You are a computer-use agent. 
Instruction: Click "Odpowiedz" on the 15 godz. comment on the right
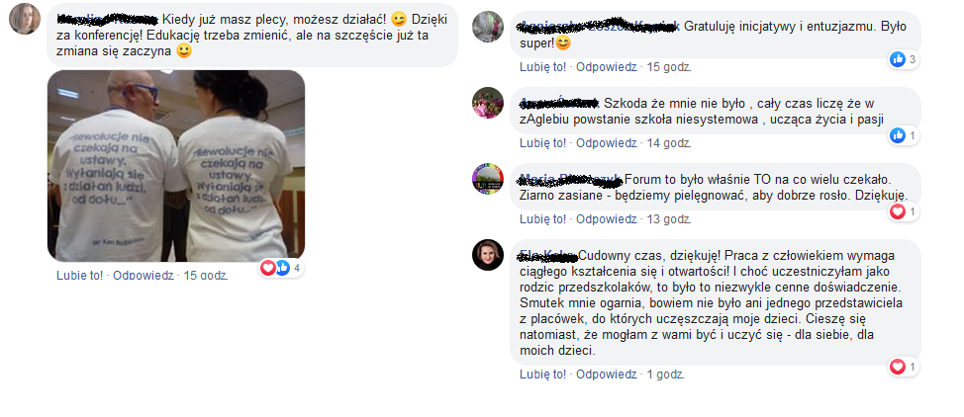(x=606, y=67)
